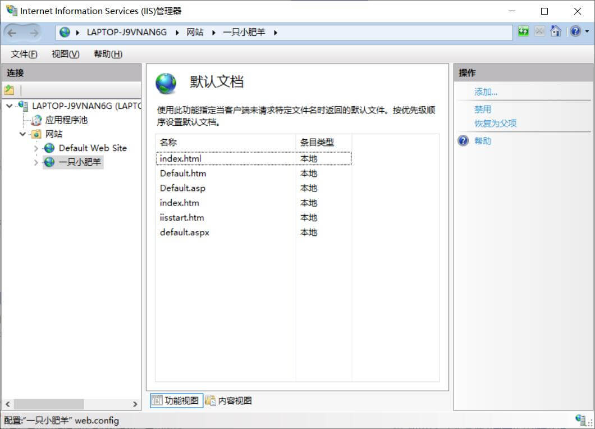Click the right scroll arrow in connections panel

point(135,404)
